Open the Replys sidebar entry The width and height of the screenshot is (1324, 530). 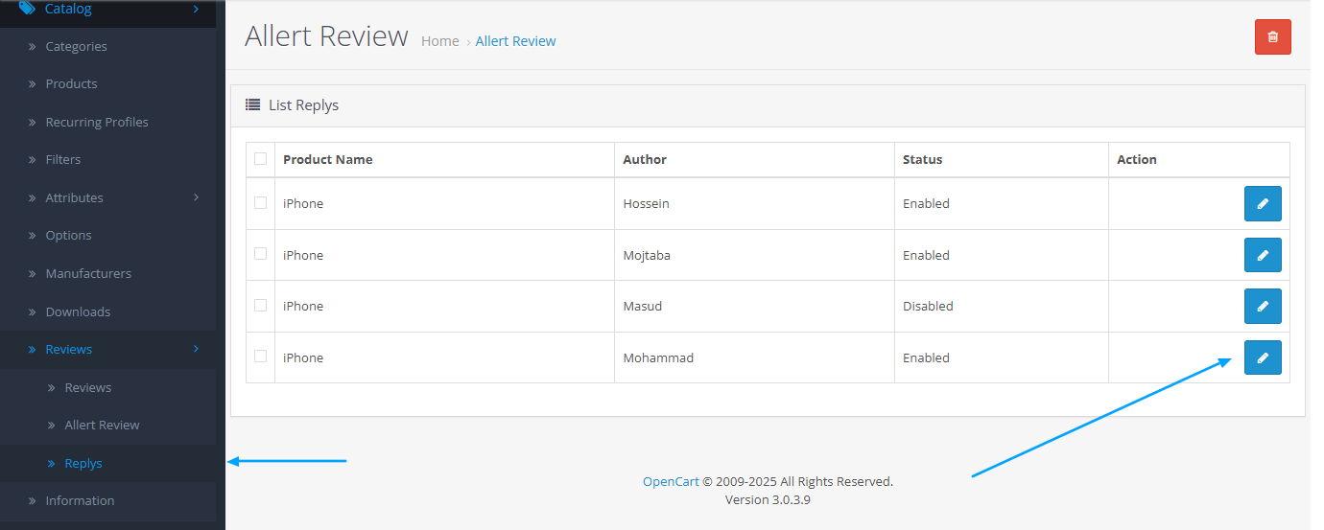click(83, 464)
